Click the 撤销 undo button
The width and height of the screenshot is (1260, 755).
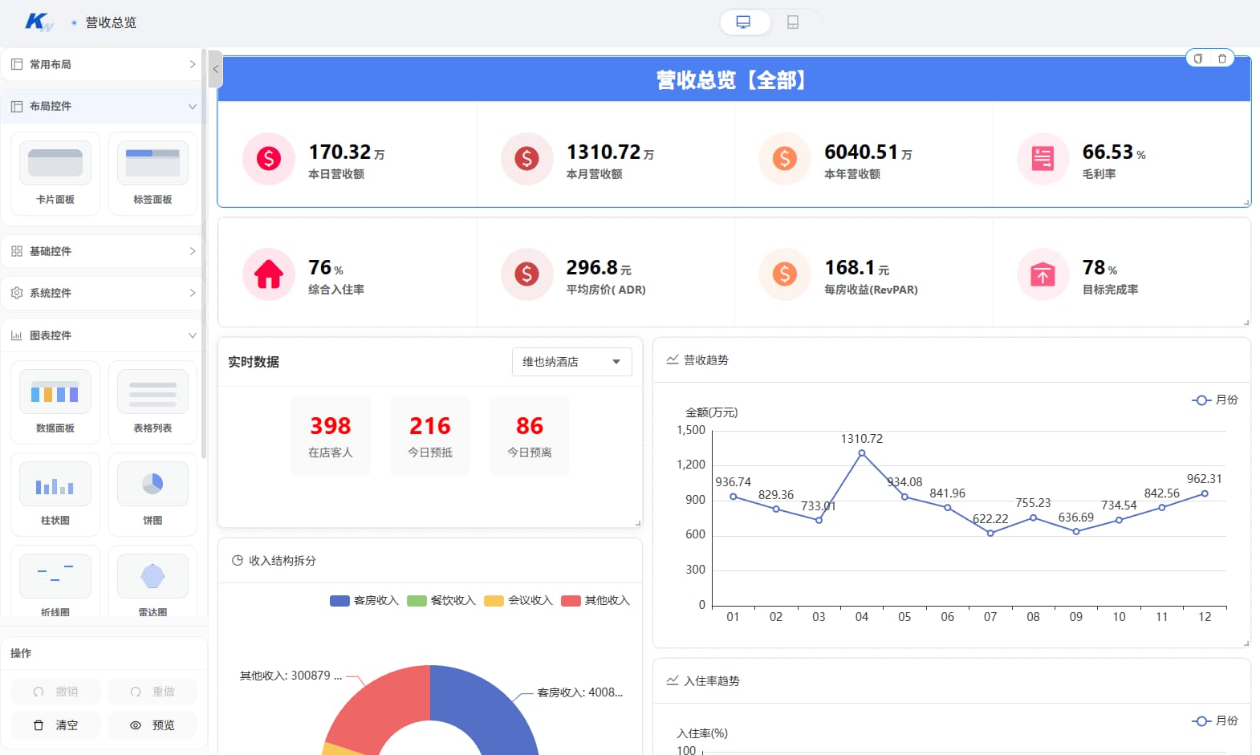(x=55, y=692)
